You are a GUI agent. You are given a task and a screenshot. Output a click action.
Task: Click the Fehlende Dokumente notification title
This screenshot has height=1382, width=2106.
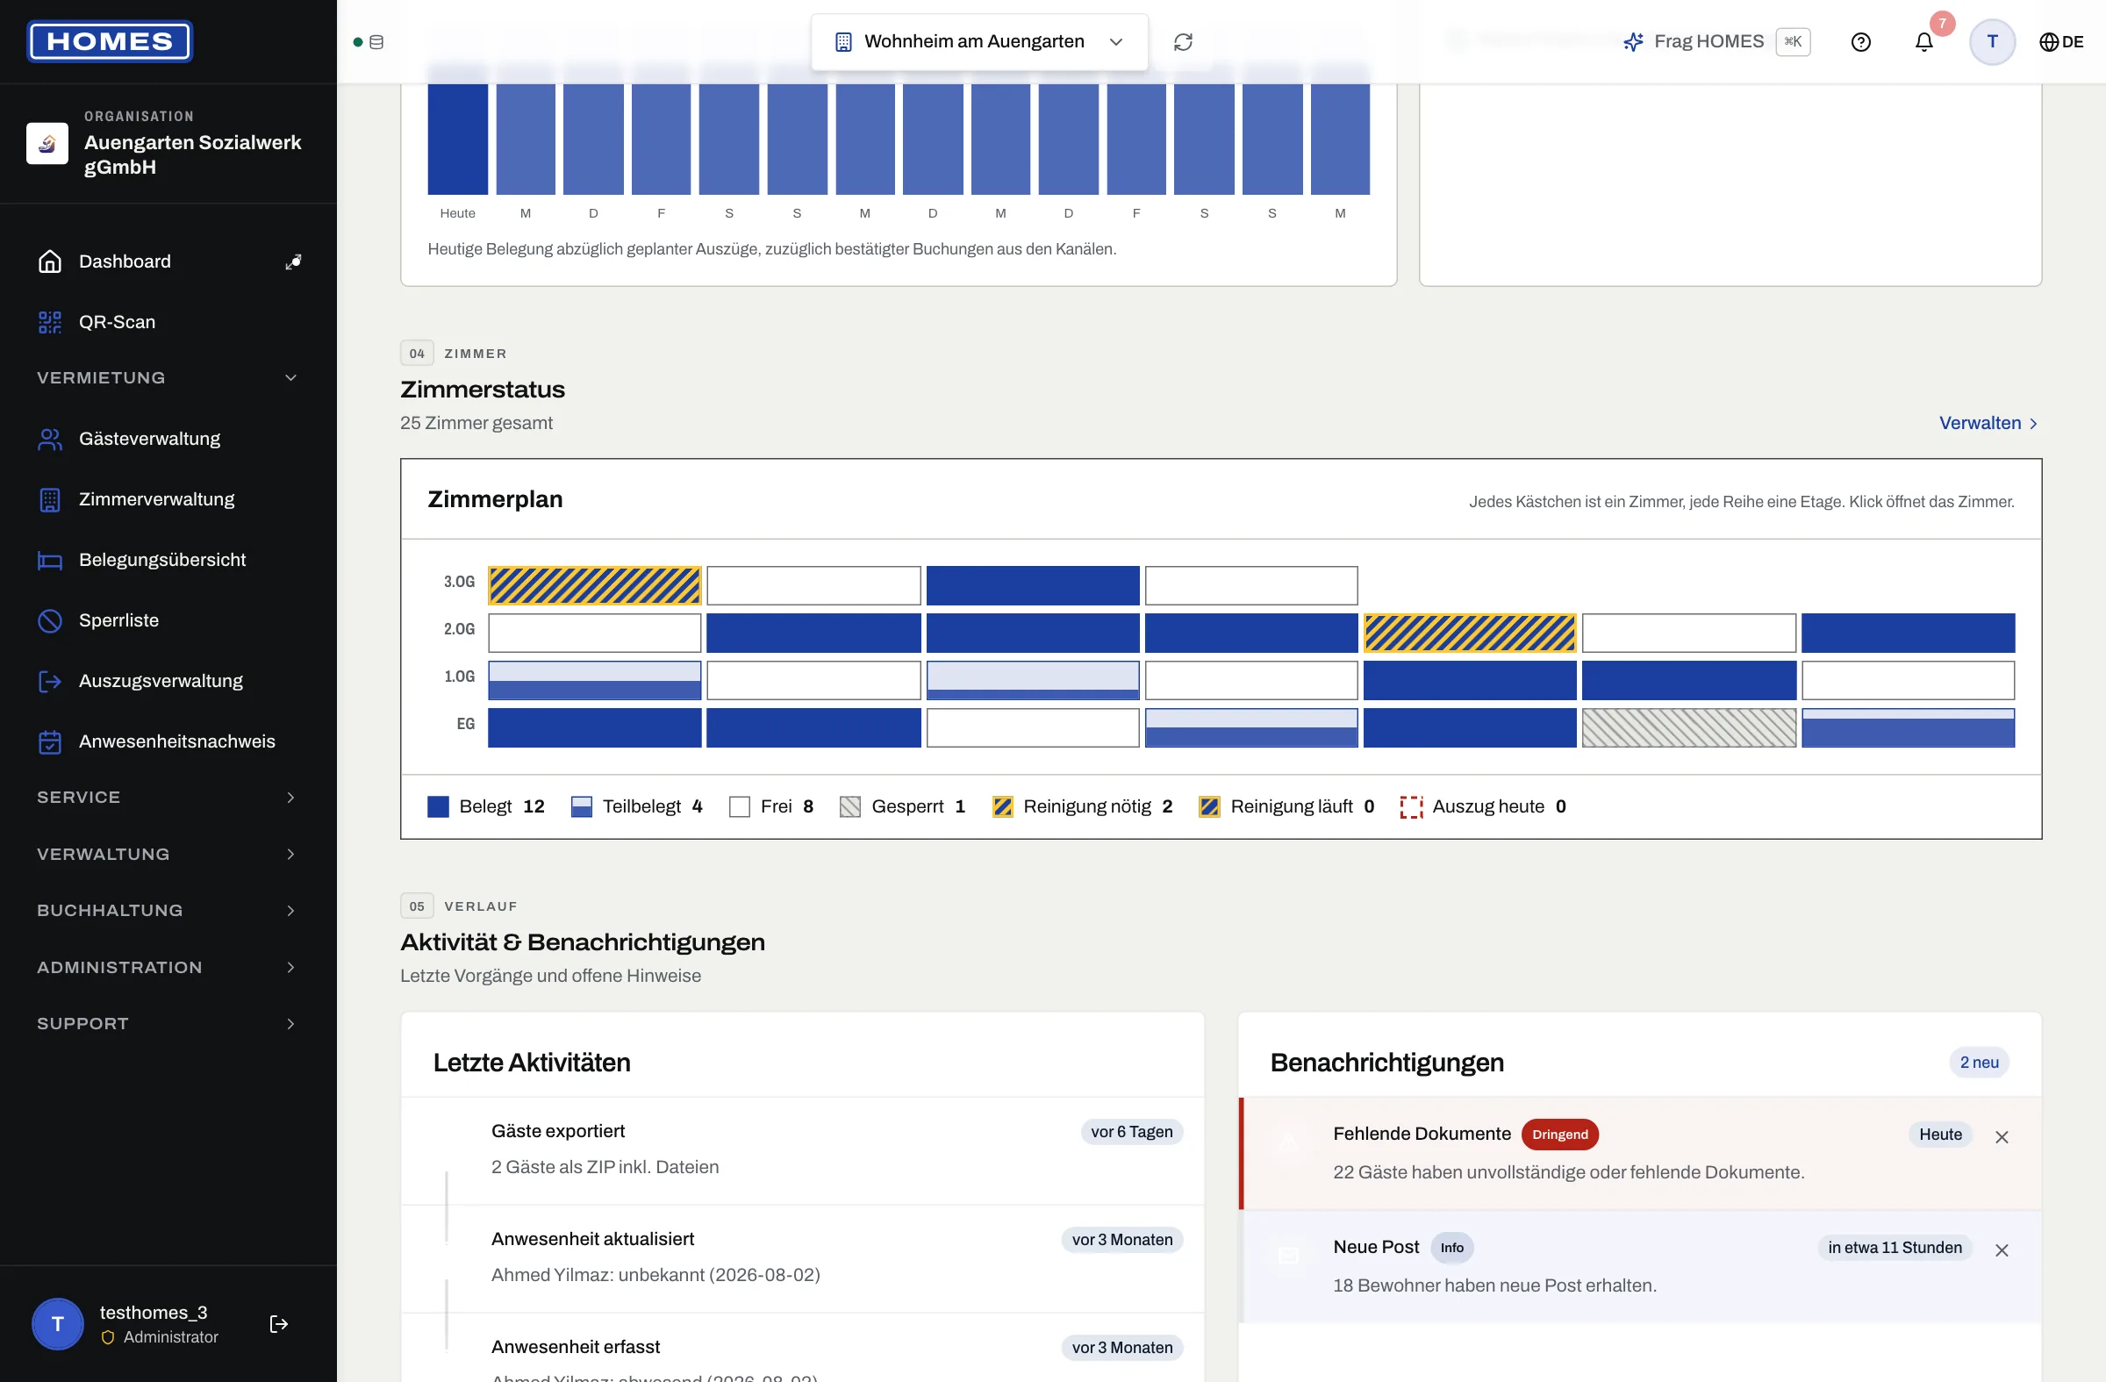pyautogui.click(x=1422, y=1134)
